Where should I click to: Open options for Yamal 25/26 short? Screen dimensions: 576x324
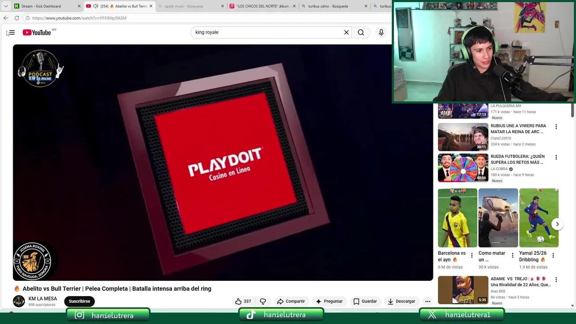[553, 256]
